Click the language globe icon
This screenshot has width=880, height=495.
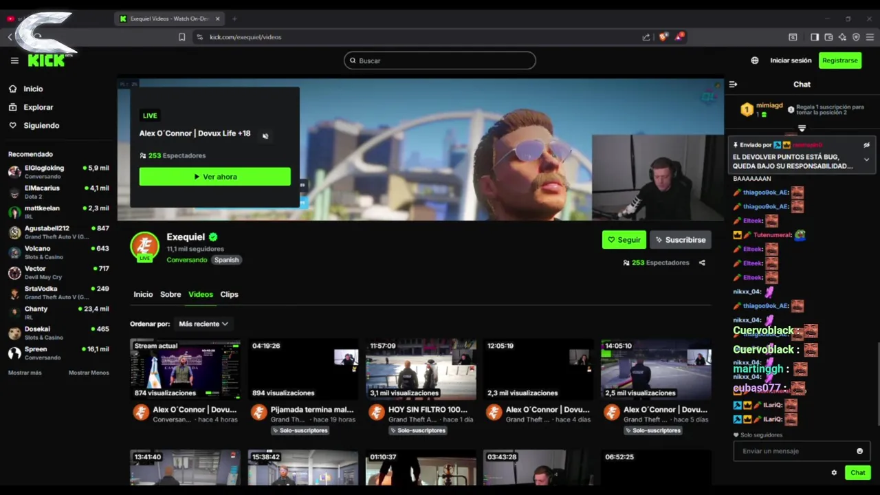pos(755,60)
